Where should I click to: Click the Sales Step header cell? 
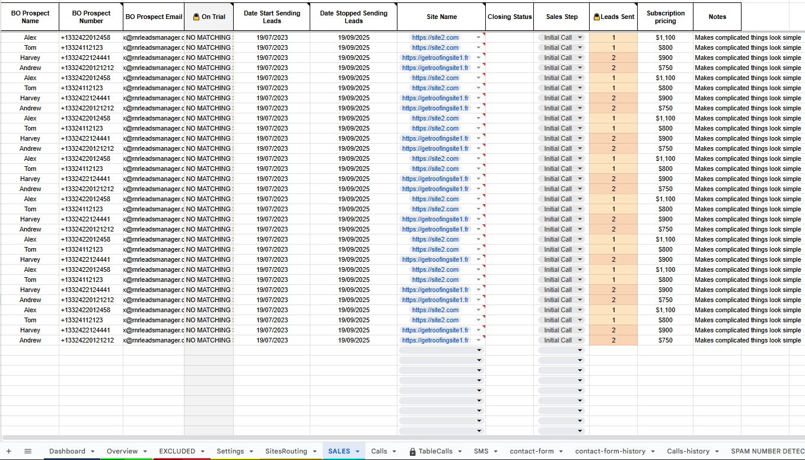(x=562, y=17)
